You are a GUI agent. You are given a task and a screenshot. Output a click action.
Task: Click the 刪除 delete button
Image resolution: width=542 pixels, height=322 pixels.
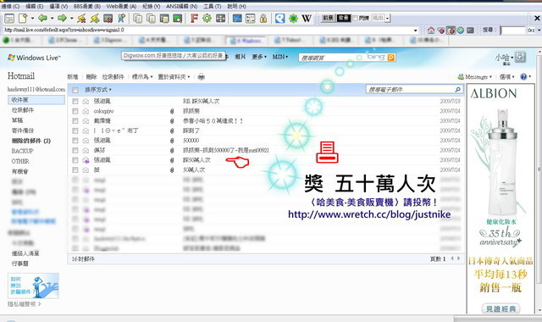[x=91, y=77]
